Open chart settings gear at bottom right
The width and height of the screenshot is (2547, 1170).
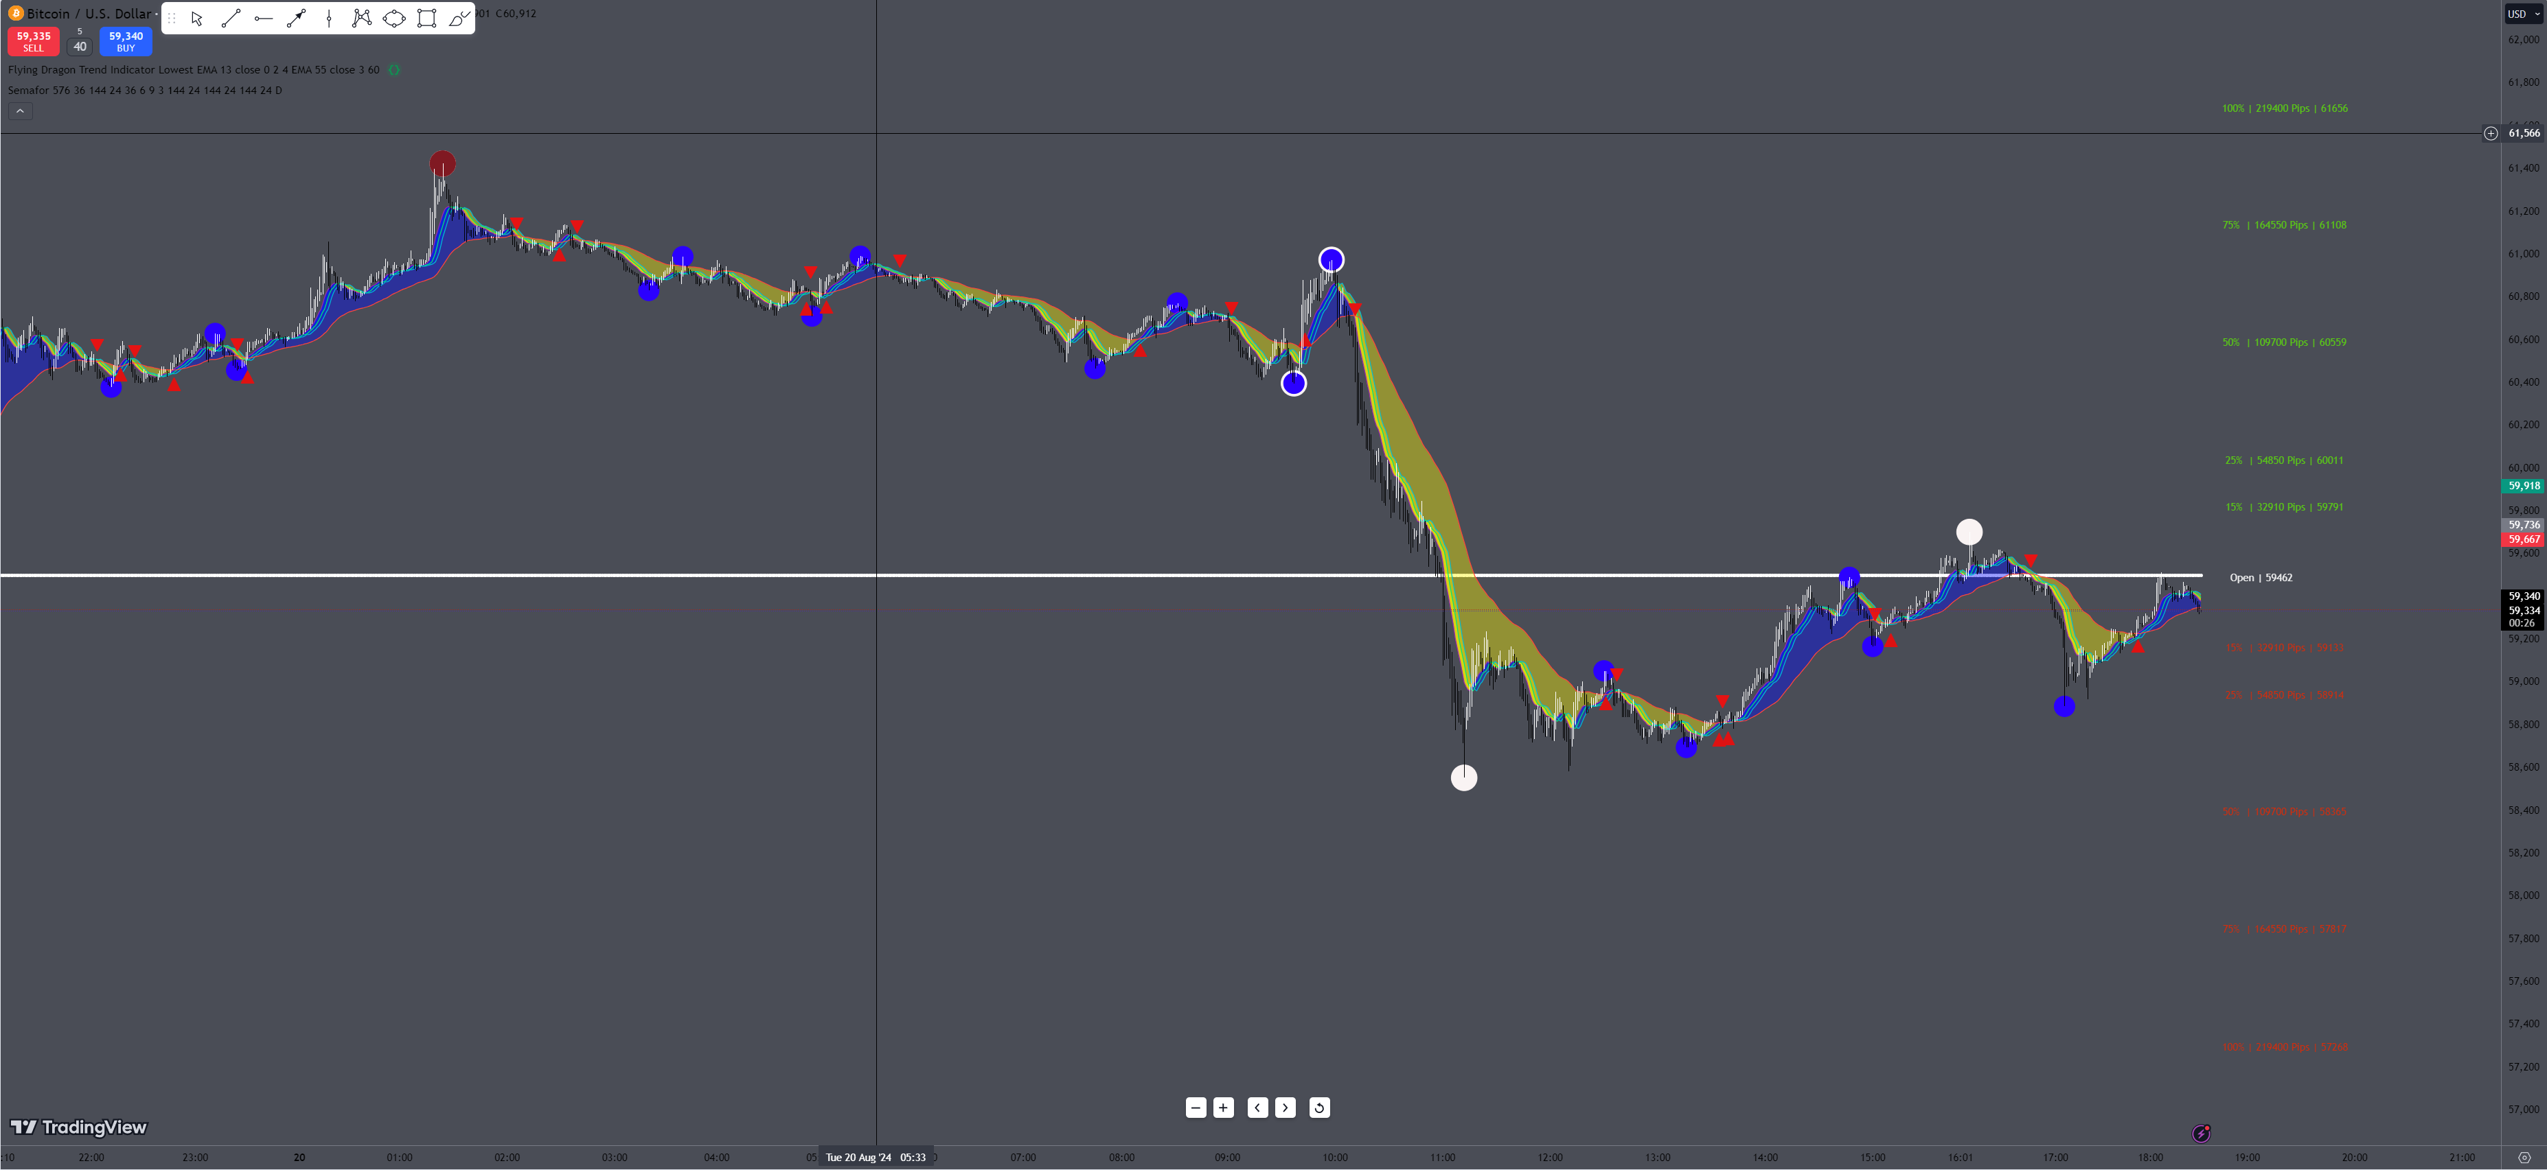point(2523,1157)
